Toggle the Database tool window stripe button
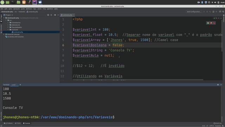 224,18
